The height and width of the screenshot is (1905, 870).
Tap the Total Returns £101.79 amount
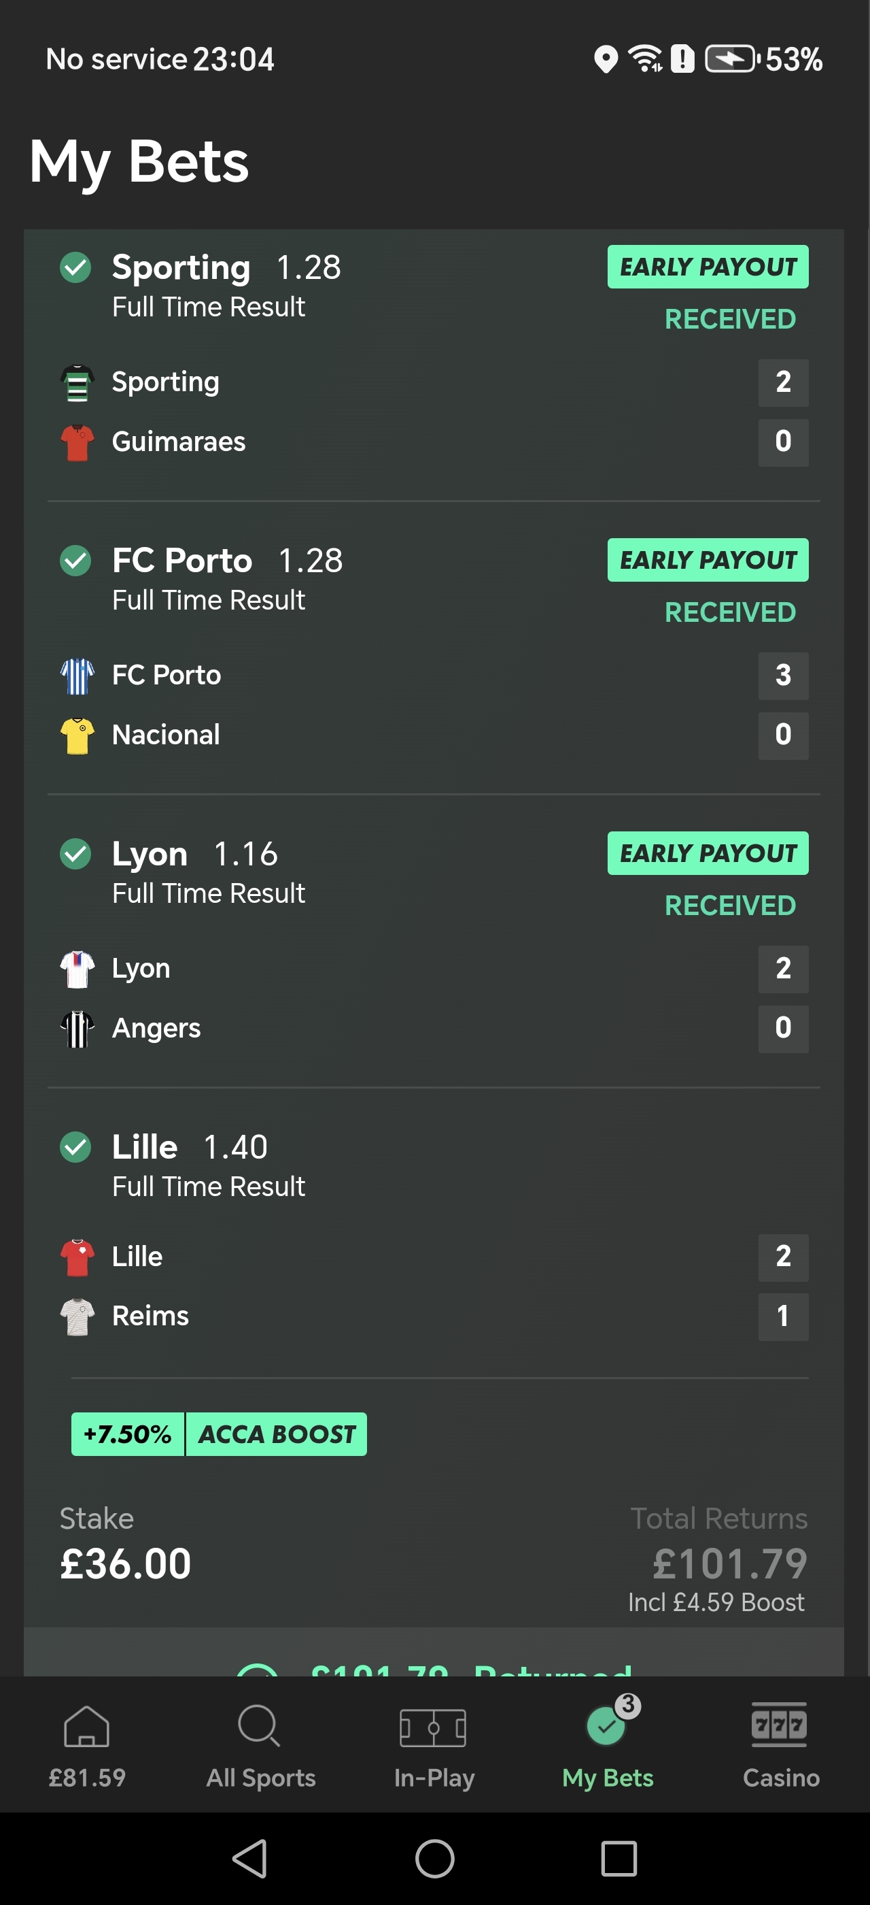point(729,1564)
